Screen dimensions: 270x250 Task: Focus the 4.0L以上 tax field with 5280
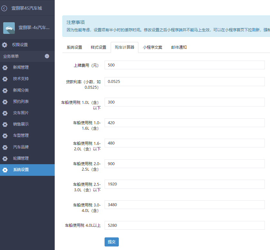[x=185, y=225]
